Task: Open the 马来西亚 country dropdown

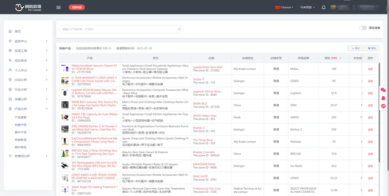Action: pyautogui.click(x=307, y=7)
